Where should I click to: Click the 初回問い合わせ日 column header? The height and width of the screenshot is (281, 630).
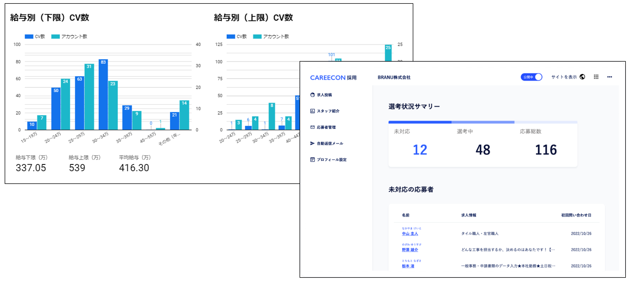pos(576,215)
